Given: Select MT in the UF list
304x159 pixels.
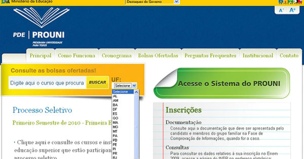Looking at the screenshot, I should click(x=123, y=131).
